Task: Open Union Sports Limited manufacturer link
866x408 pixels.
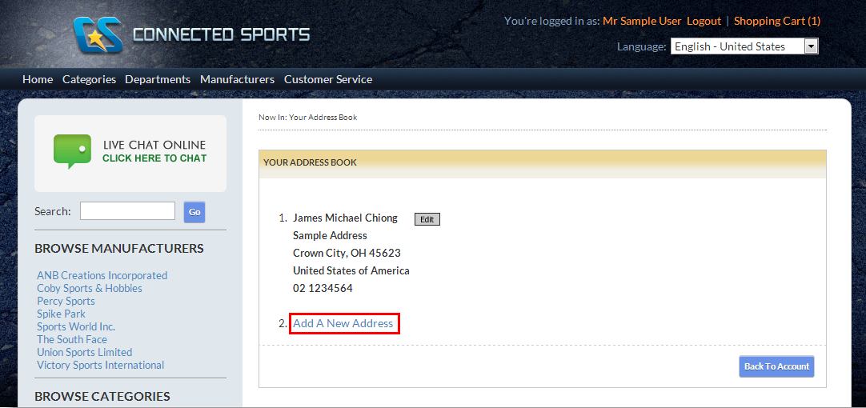Action: (85, 352)
